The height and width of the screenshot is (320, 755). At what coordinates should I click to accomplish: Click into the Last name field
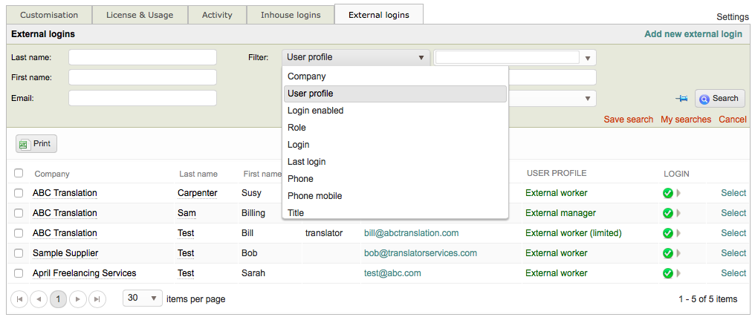143,57
